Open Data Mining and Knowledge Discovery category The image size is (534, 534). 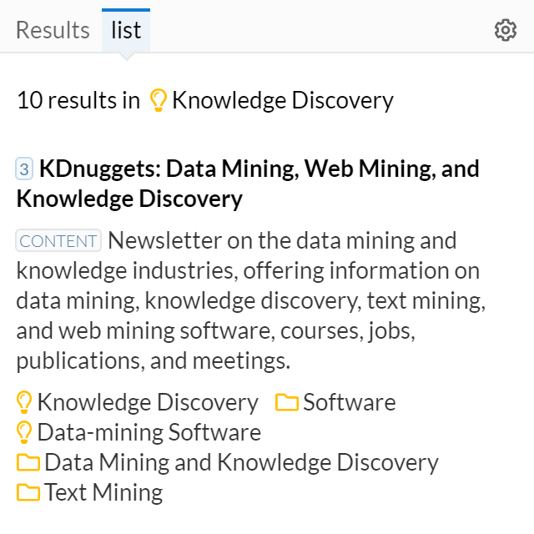click(x=241, y=462)
